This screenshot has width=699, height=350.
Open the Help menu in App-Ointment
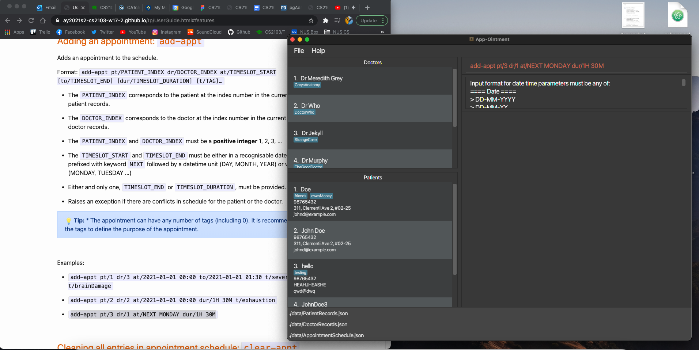pyautogui.click(x=318, y=51)
